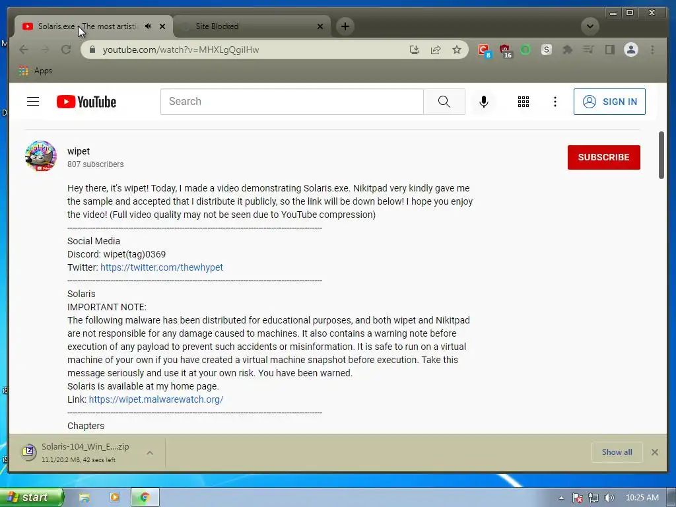Image resolution: width=676 pixels, height=507 pixels.
Task: Open the twitter.com/thewhypet link
Action: point(162,267)
